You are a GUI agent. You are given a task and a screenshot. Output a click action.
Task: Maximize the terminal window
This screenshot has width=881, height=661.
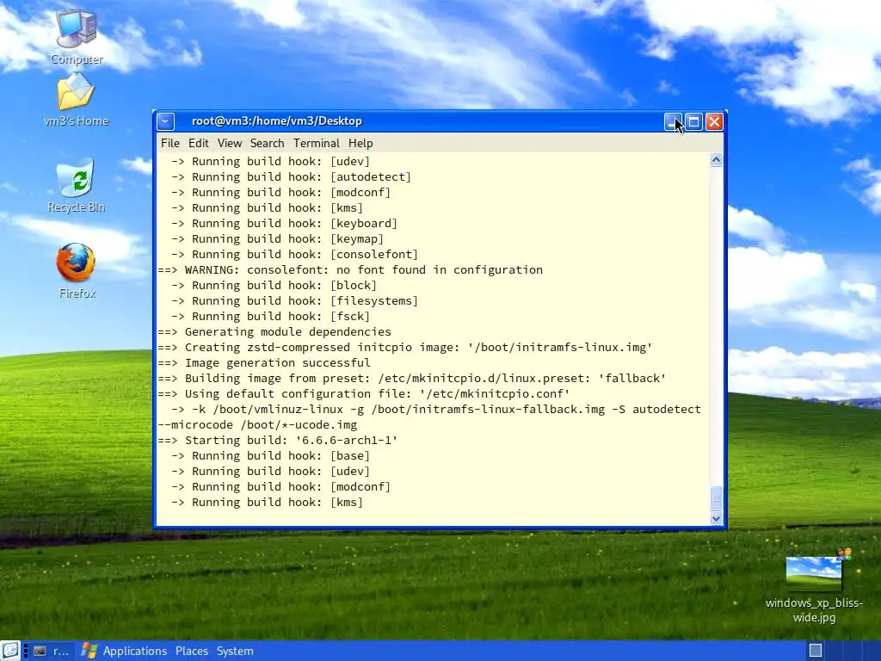[694, 122]
